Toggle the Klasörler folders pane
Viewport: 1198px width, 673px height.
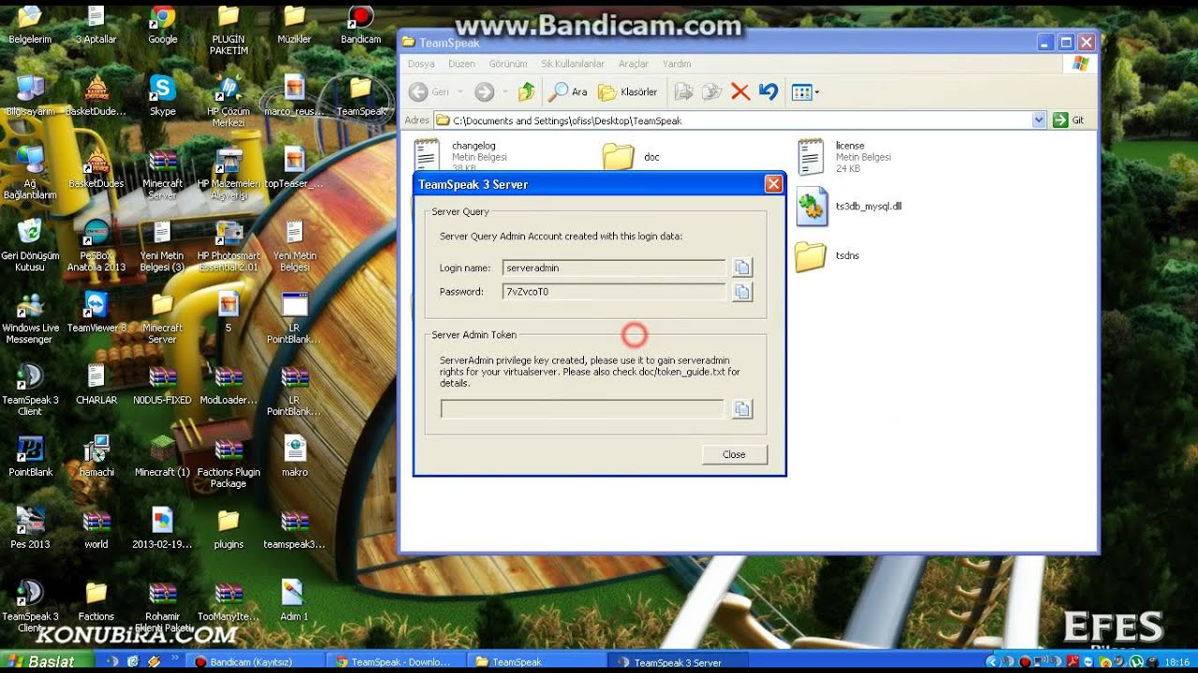pyautogui.click(x=627, y=92)
